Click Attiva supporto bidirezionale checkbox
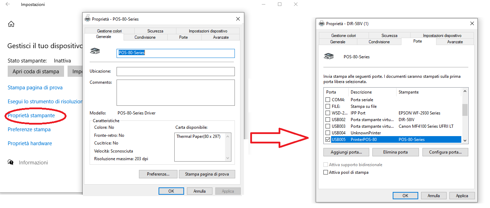The image size is (490, 208). click(x=326, y=165)
